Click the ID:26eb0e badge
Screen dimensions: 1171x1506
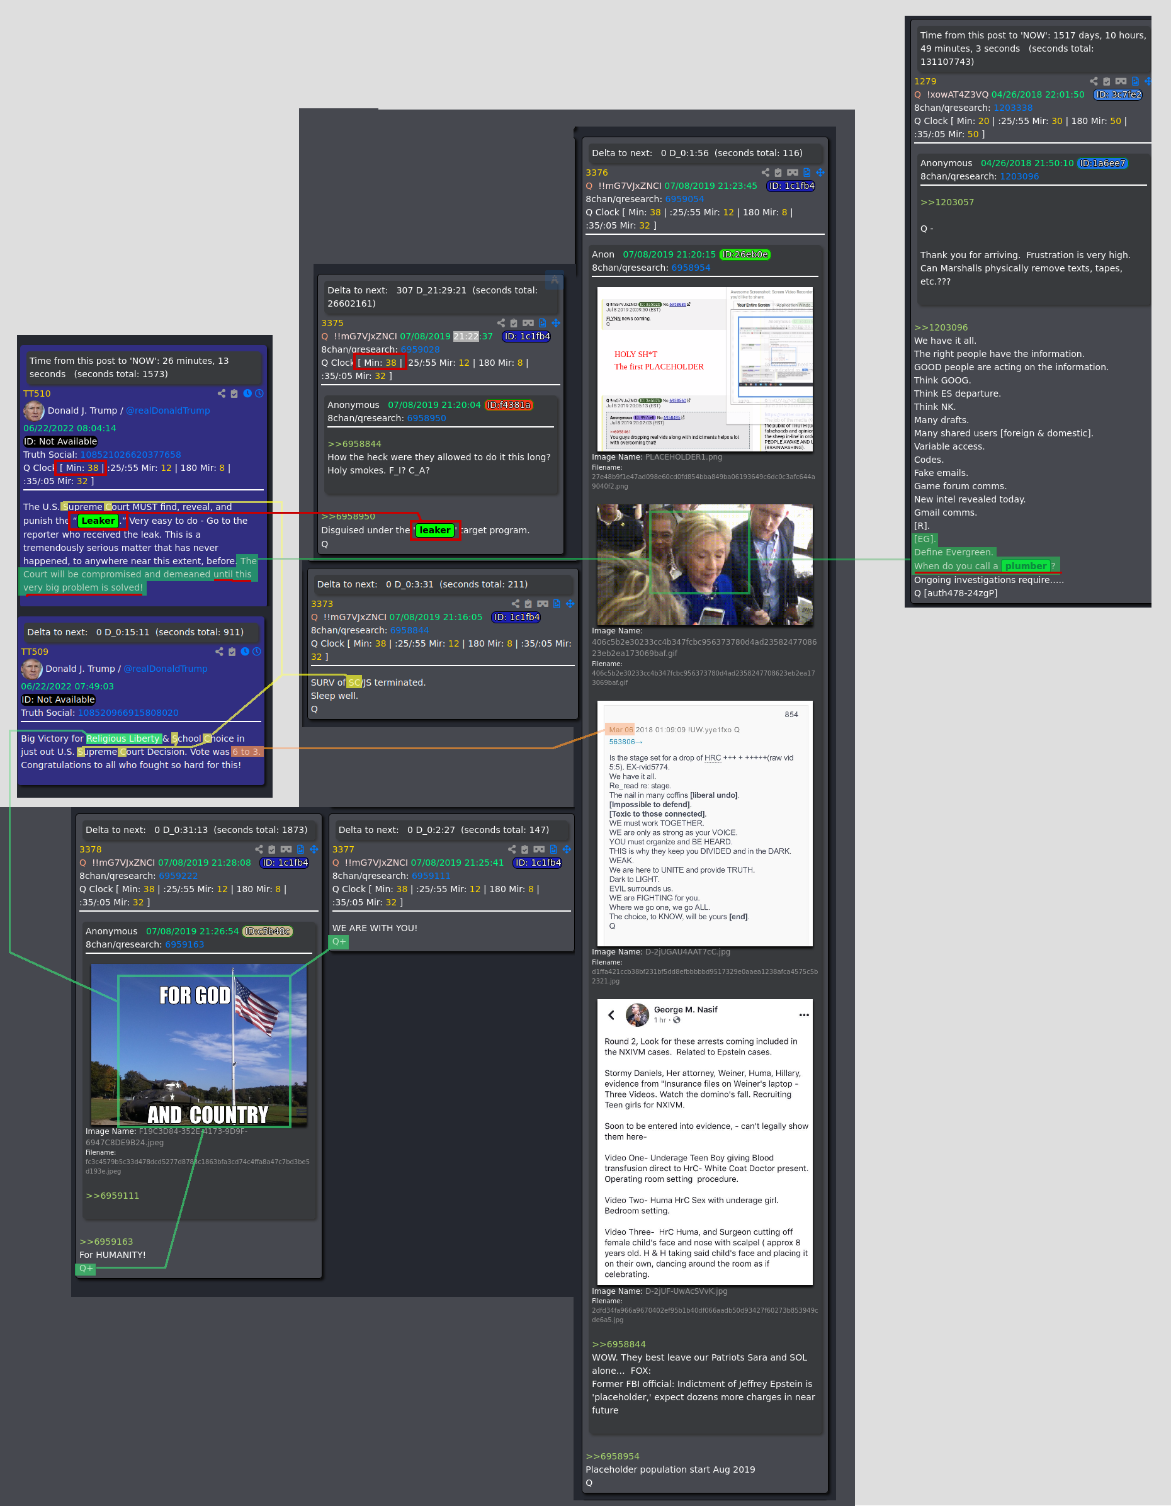745,254
